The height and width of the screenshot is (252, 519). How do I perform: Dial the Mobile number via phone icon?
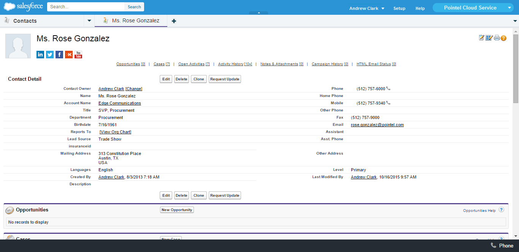388,103
